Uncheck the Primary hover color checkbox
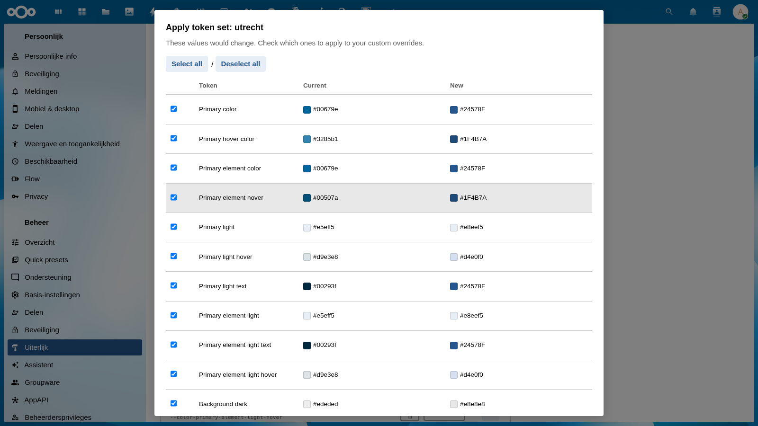758x426 pixels. 173,138
